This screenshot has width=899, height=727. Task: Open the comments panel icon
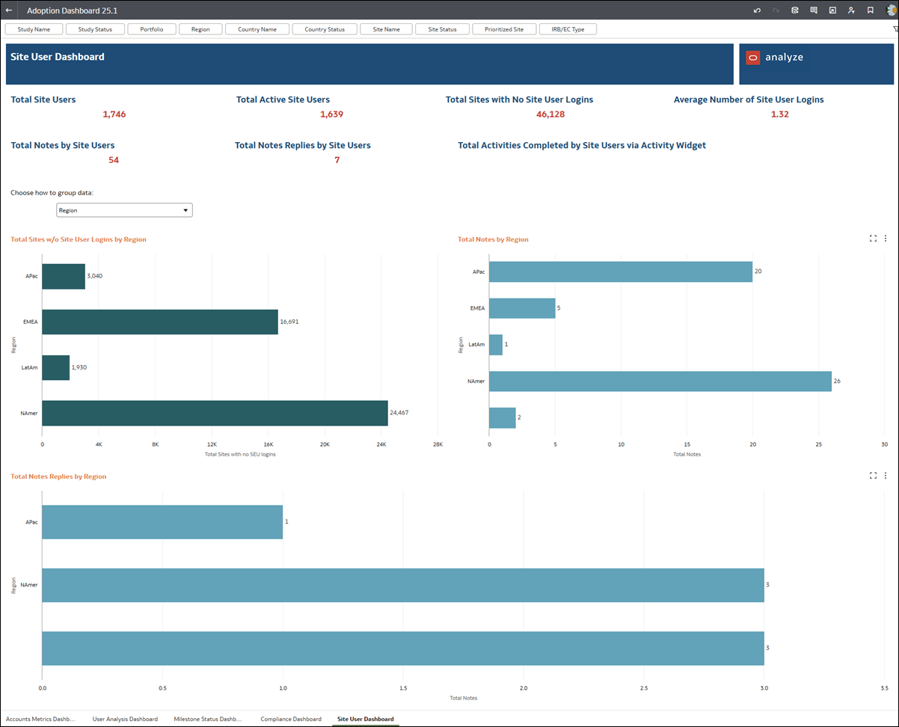click(x=814, y=10)
